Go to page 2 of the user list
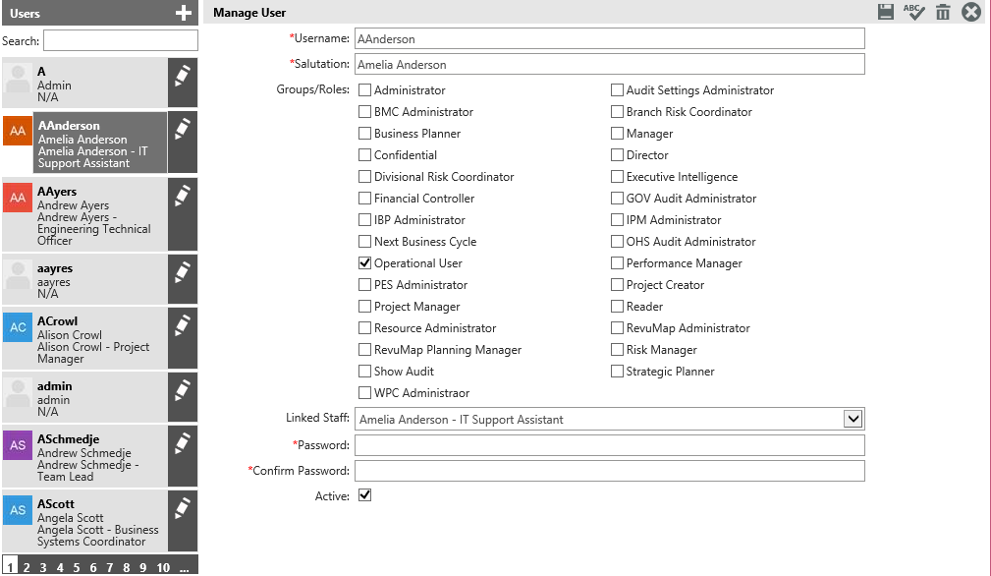Image resolution: width=991 pixels, height=576 pixels. click(27, 567)
